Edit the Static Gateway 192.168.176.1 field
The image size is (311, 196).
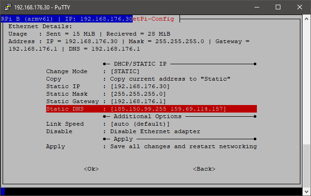[x=138, y=101]
